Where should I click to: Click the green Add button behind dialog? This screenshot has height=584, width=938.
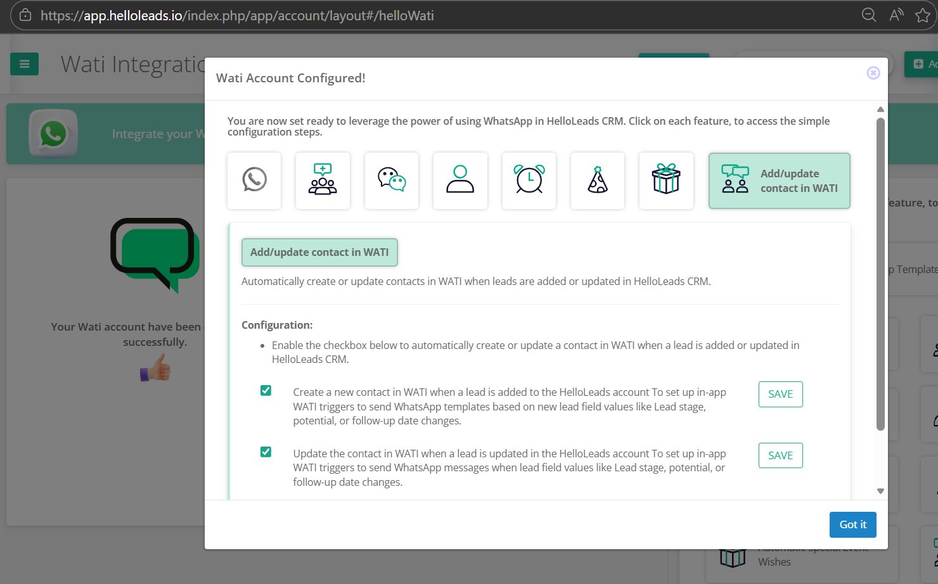tap(921, 64)
